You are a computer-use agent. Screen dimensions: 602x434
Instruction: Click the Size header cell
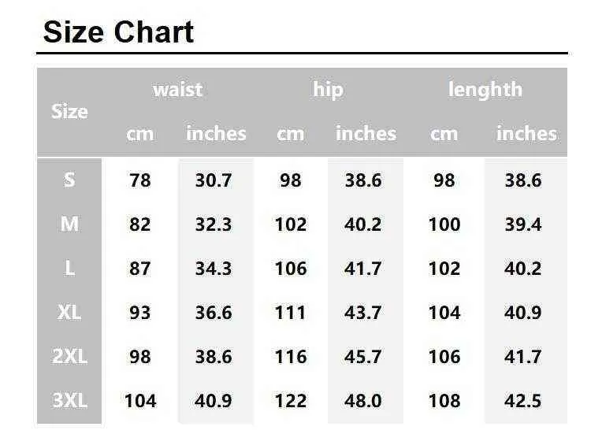[x=69, y=112]
